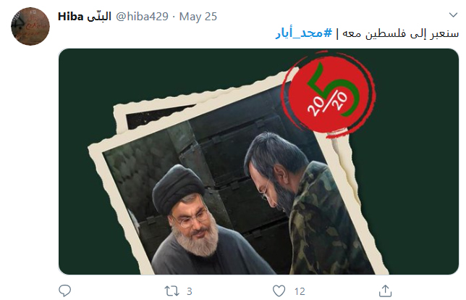Like the tweet with the heart icon
Viewport: 466px width, 300px height.
(279, 291)
